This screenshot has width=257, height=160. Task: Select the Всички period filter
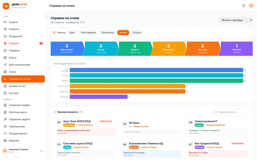click(x=123, y=33)
